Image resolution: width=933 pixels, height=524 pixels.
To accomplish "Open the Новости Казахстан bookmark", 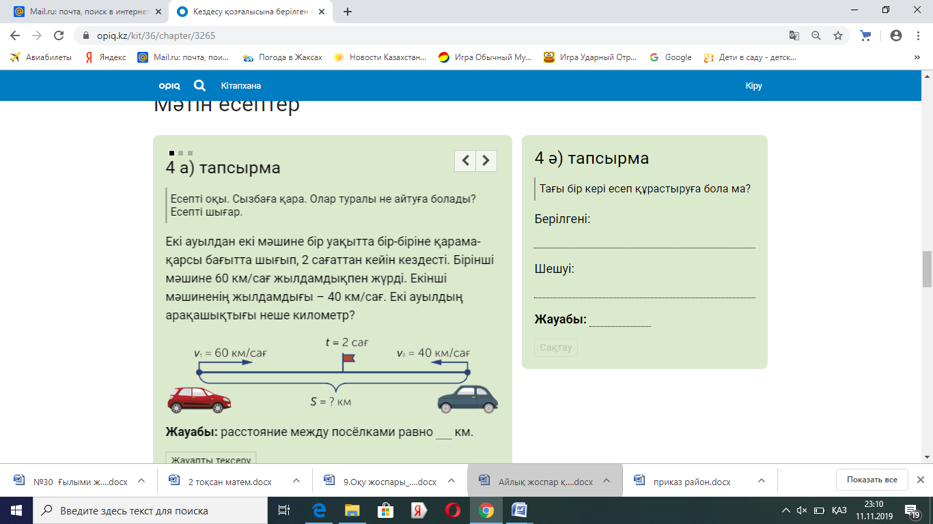I will tap(380, 57).
